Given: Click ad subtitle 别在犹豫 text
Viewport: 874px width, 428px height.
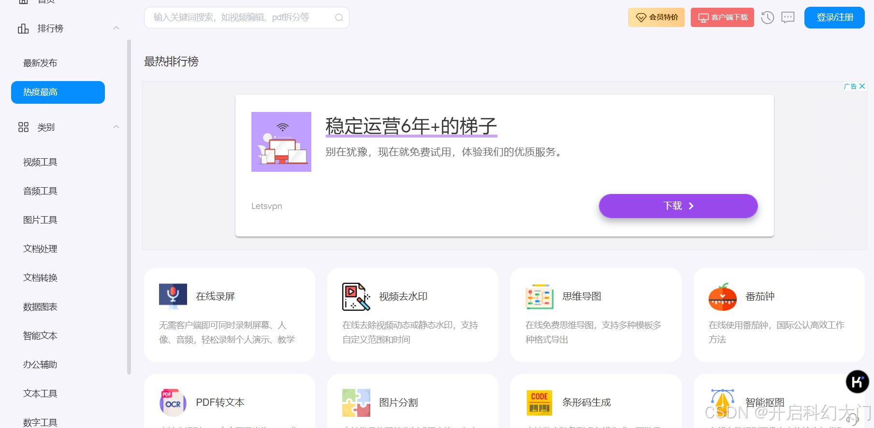Looking at the screenshot, I should coord(445,152).
